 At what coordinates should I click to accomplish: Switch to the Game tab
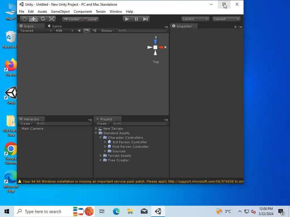click(55, 26)
